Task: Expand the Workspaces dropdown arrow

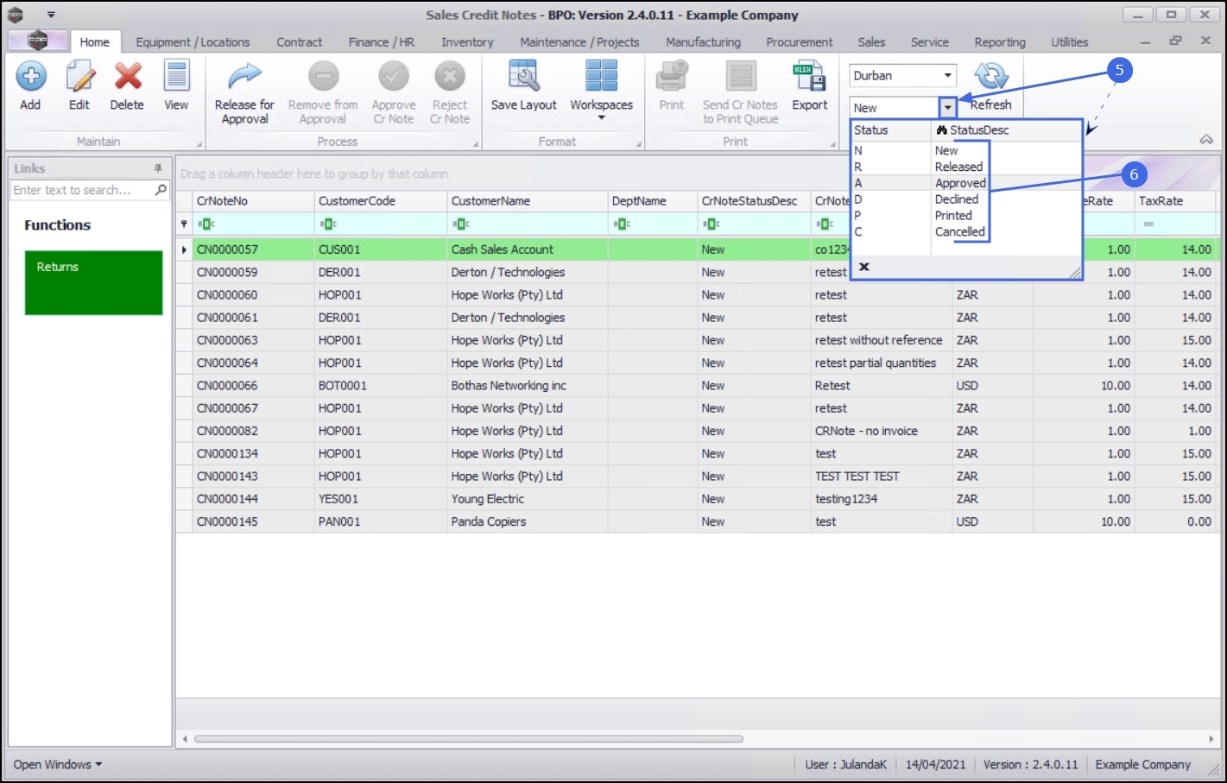Action: (x=602, y=118)
